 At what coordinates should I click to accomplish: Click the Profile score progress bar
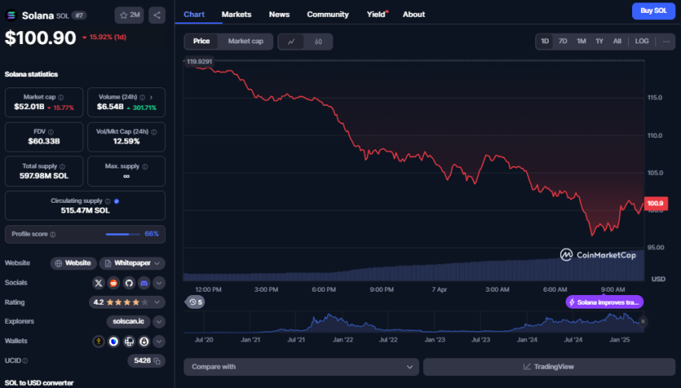[123, 234]
